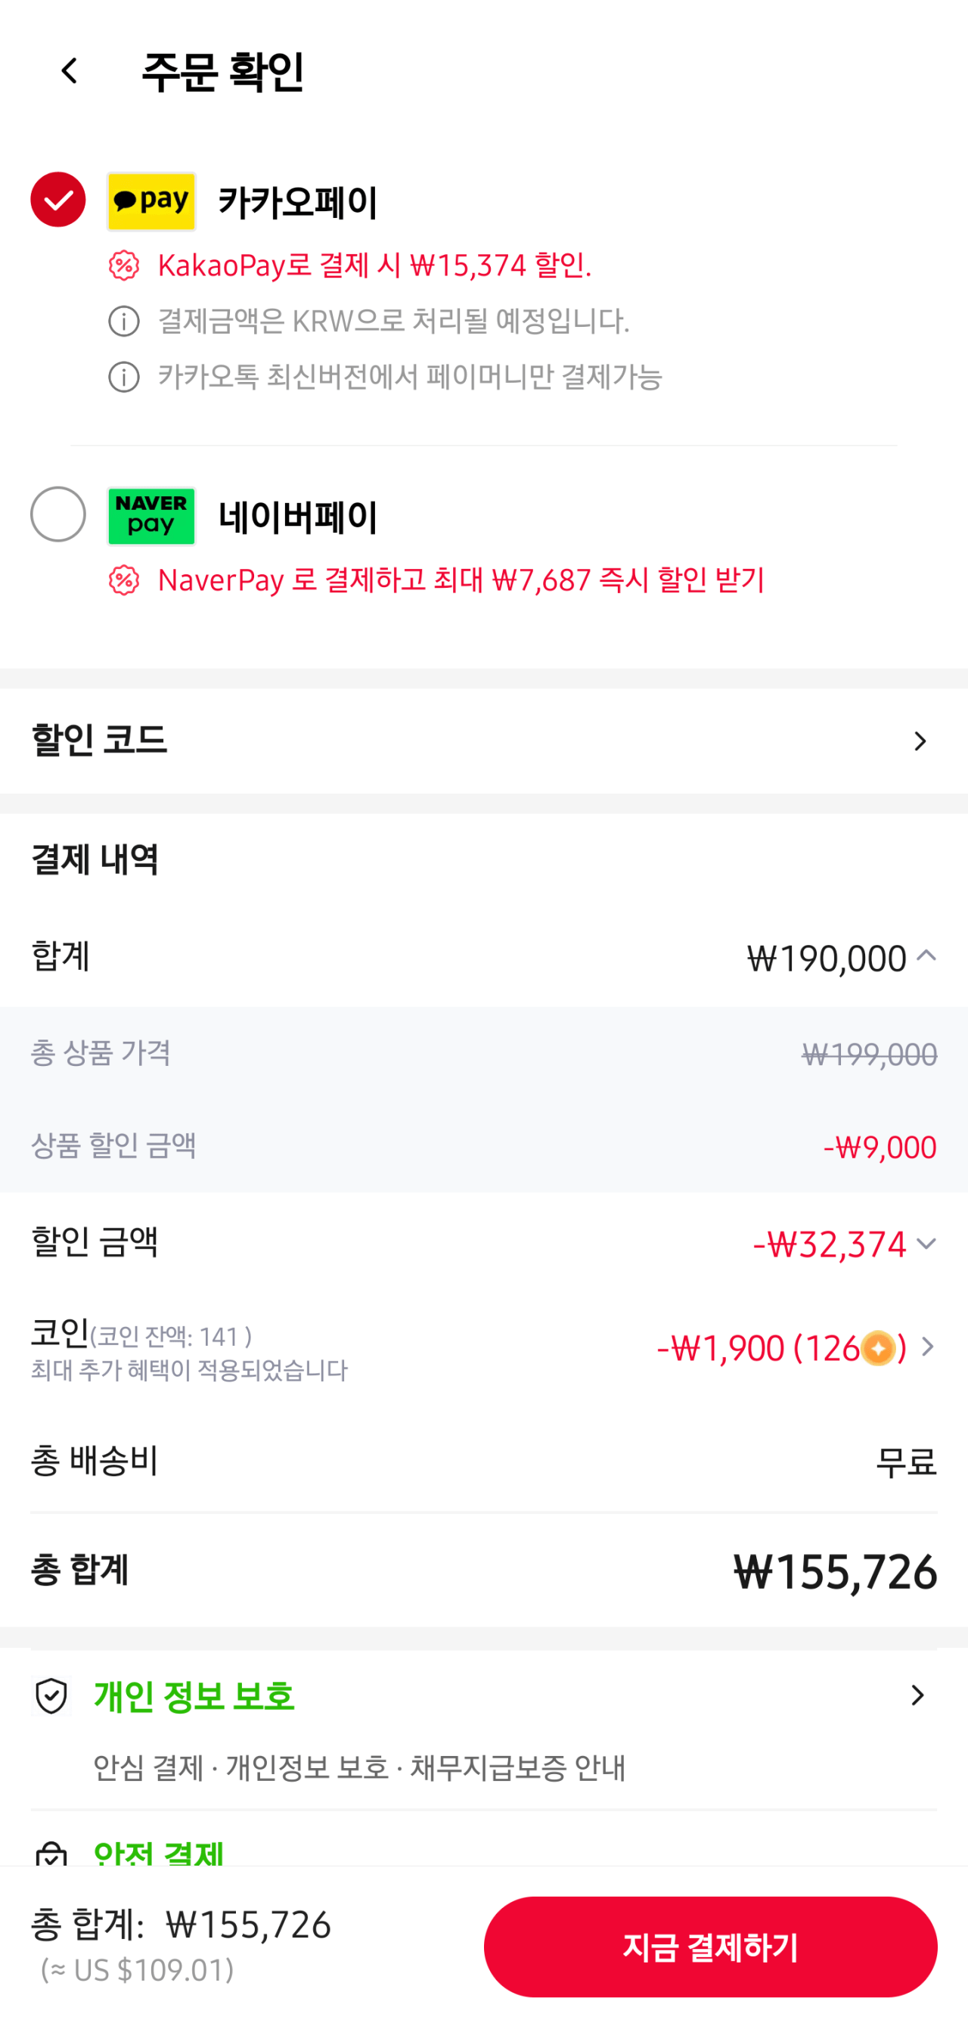The image size is (968, 2023).
Task: Tap the NaverPay discount badge icon
Action: click(x=123, y=580)
